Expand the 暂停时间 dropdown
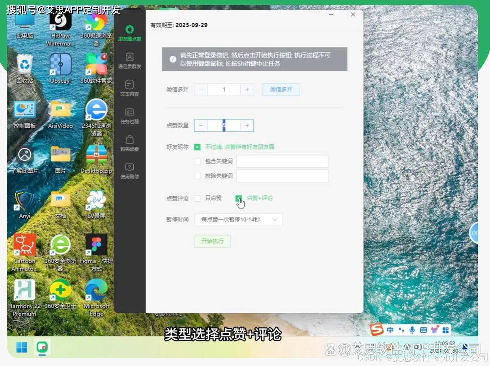Viewport: 490px width, 366px height. click(238, 219)
